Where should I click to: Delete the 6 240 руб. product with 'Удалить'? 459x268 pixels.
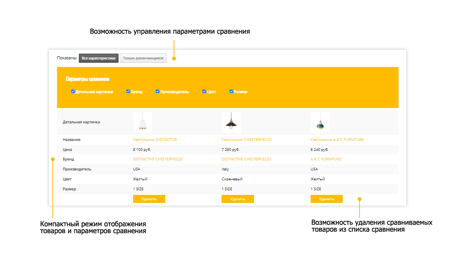(327, 199)
